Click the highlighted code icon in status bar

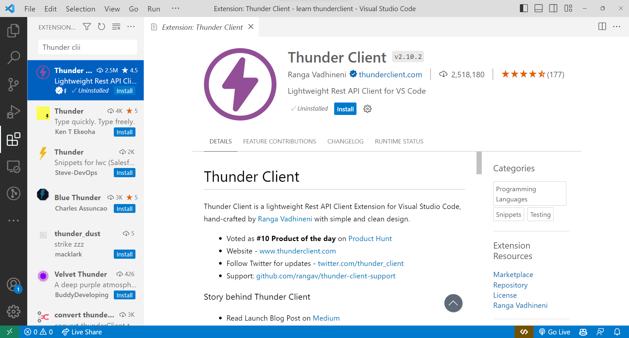pyautogui.click(x=524, y=332)
